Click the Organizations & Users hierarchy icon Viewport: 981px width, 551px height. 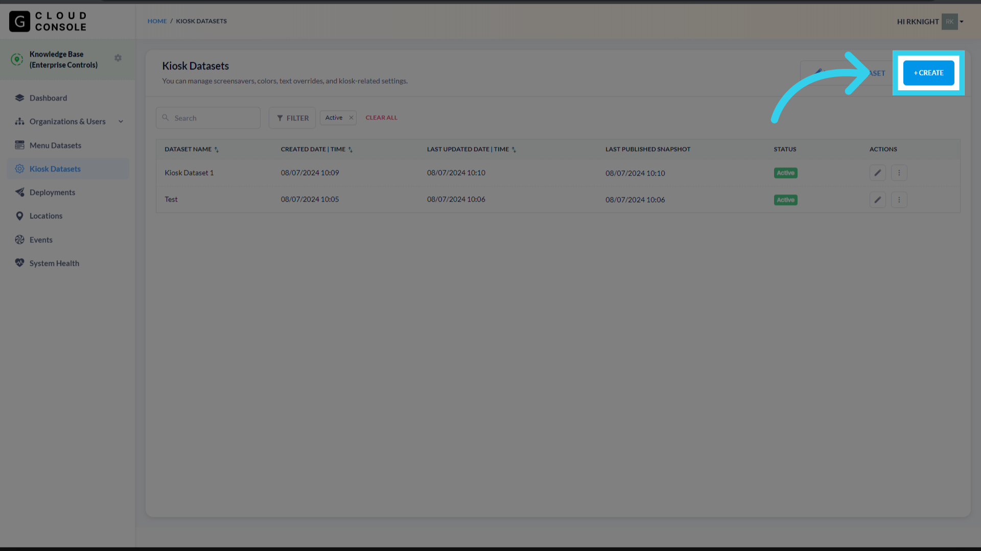pyautogui.click(x=19, y=121)
